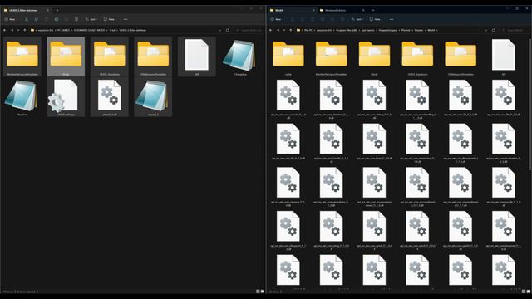The height and width of the screenshot is (299, 532).
Task: Select the highlighted Win64 folder in the left window
Action: 66,57
